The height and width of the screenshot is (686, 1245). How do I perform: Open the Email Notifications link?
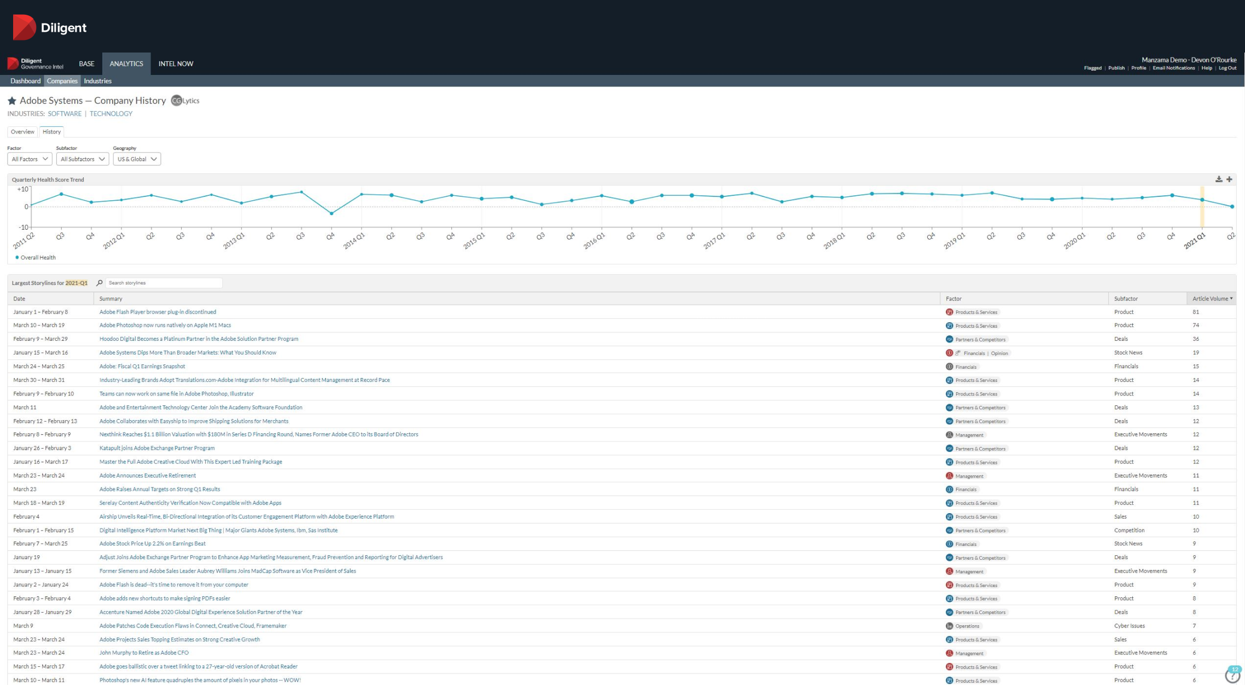coord(1174,68)
